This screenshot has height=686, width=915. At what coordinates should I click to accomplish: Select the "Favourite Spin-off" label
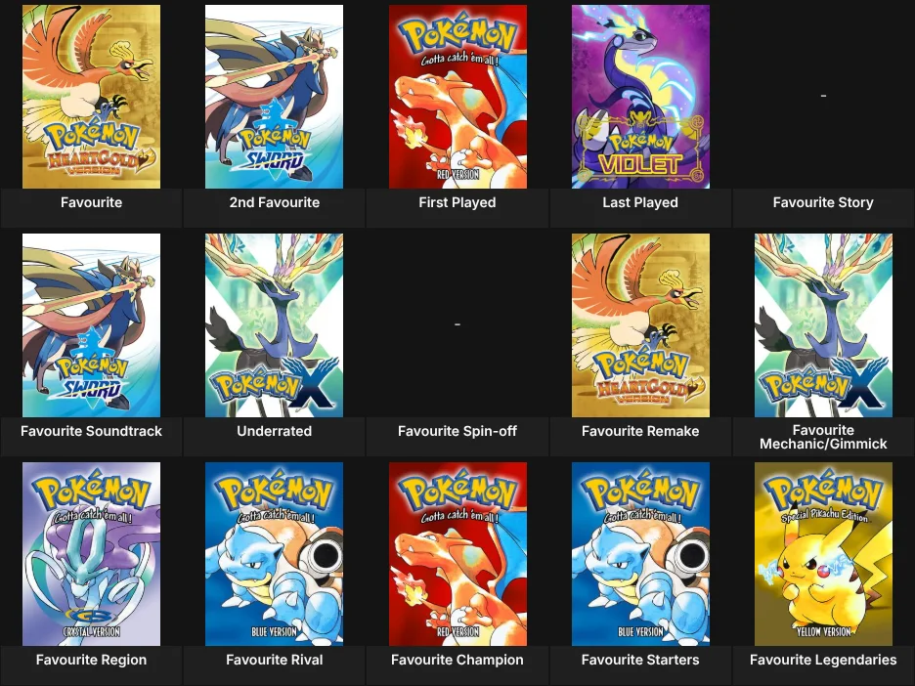[x=457, y=431]
